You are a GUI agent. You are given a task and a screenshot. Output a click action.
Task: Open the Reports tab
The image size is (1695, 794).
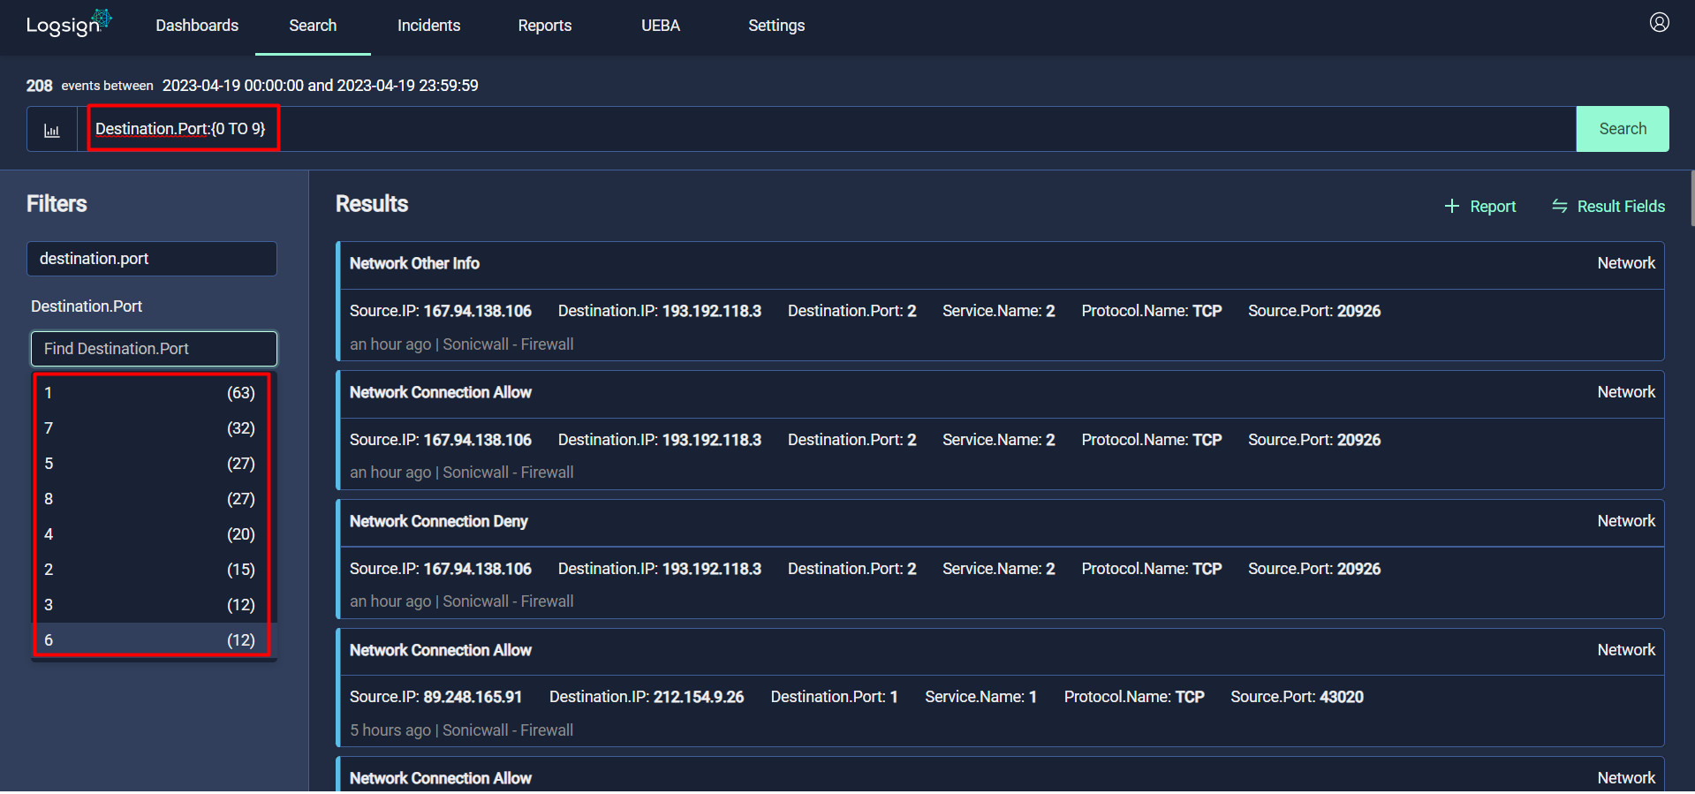click(544, 26)
